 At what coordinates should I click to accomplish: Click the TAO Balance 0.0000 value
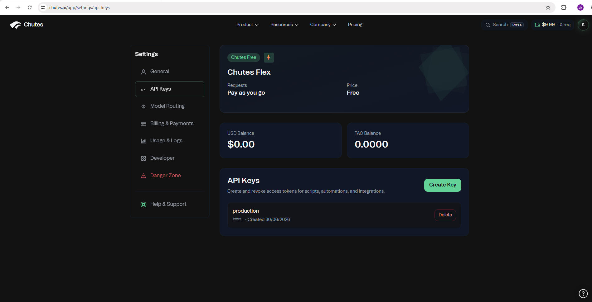click(x=371, y=144)
